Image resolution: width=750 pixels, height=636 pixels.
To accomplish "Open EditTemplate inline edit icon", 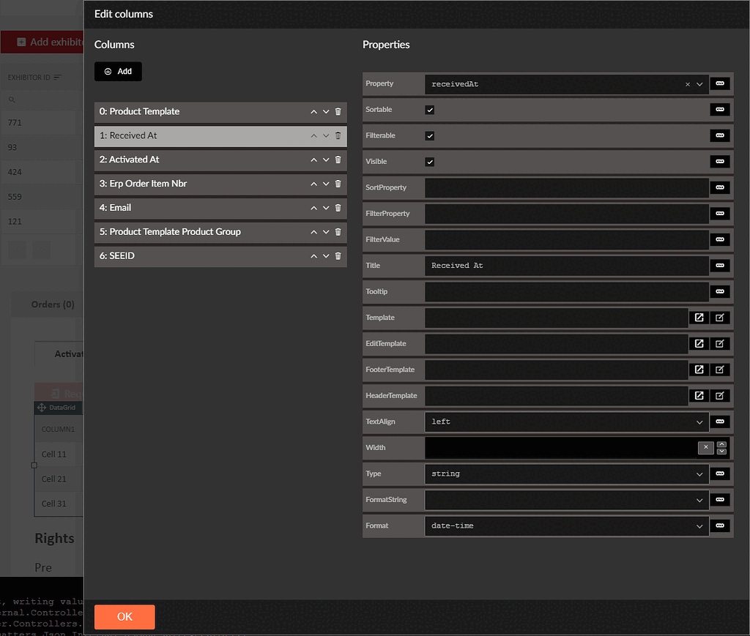I will tap(720, 343).
